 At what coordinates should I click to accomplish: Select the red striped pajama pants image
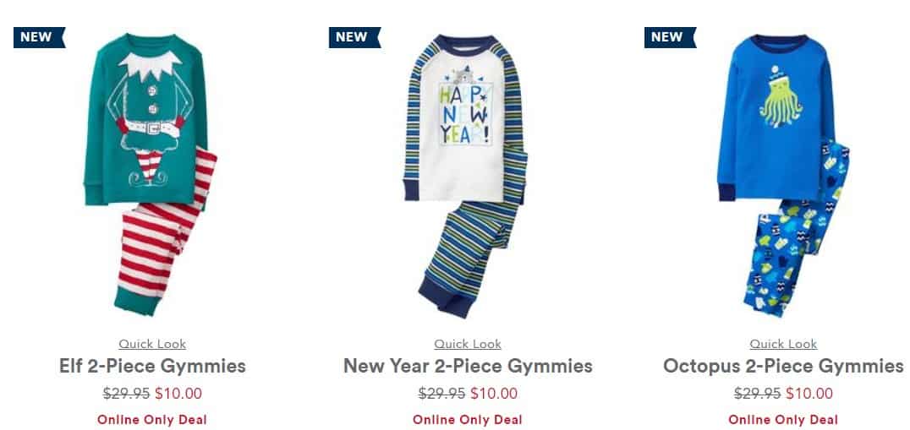pyautogui.click(x=166, y=231)
